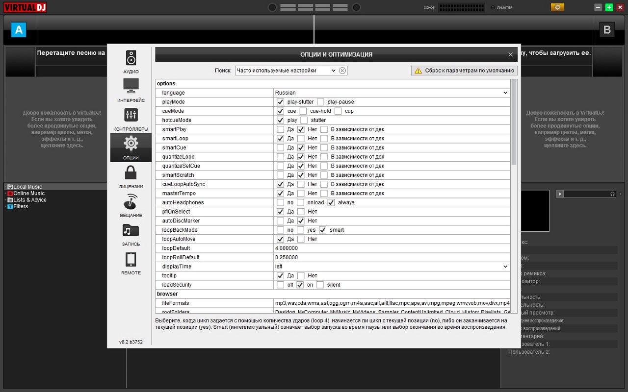Viewport: 628px width, 392px height.
Task: Open the displayTime dropdown
Action: pos(505,267)
